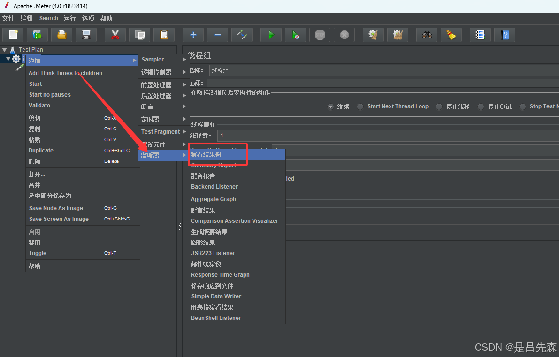
Task: Click the Clear broom-and-gear icon
Action: click(x=373, y=35)
